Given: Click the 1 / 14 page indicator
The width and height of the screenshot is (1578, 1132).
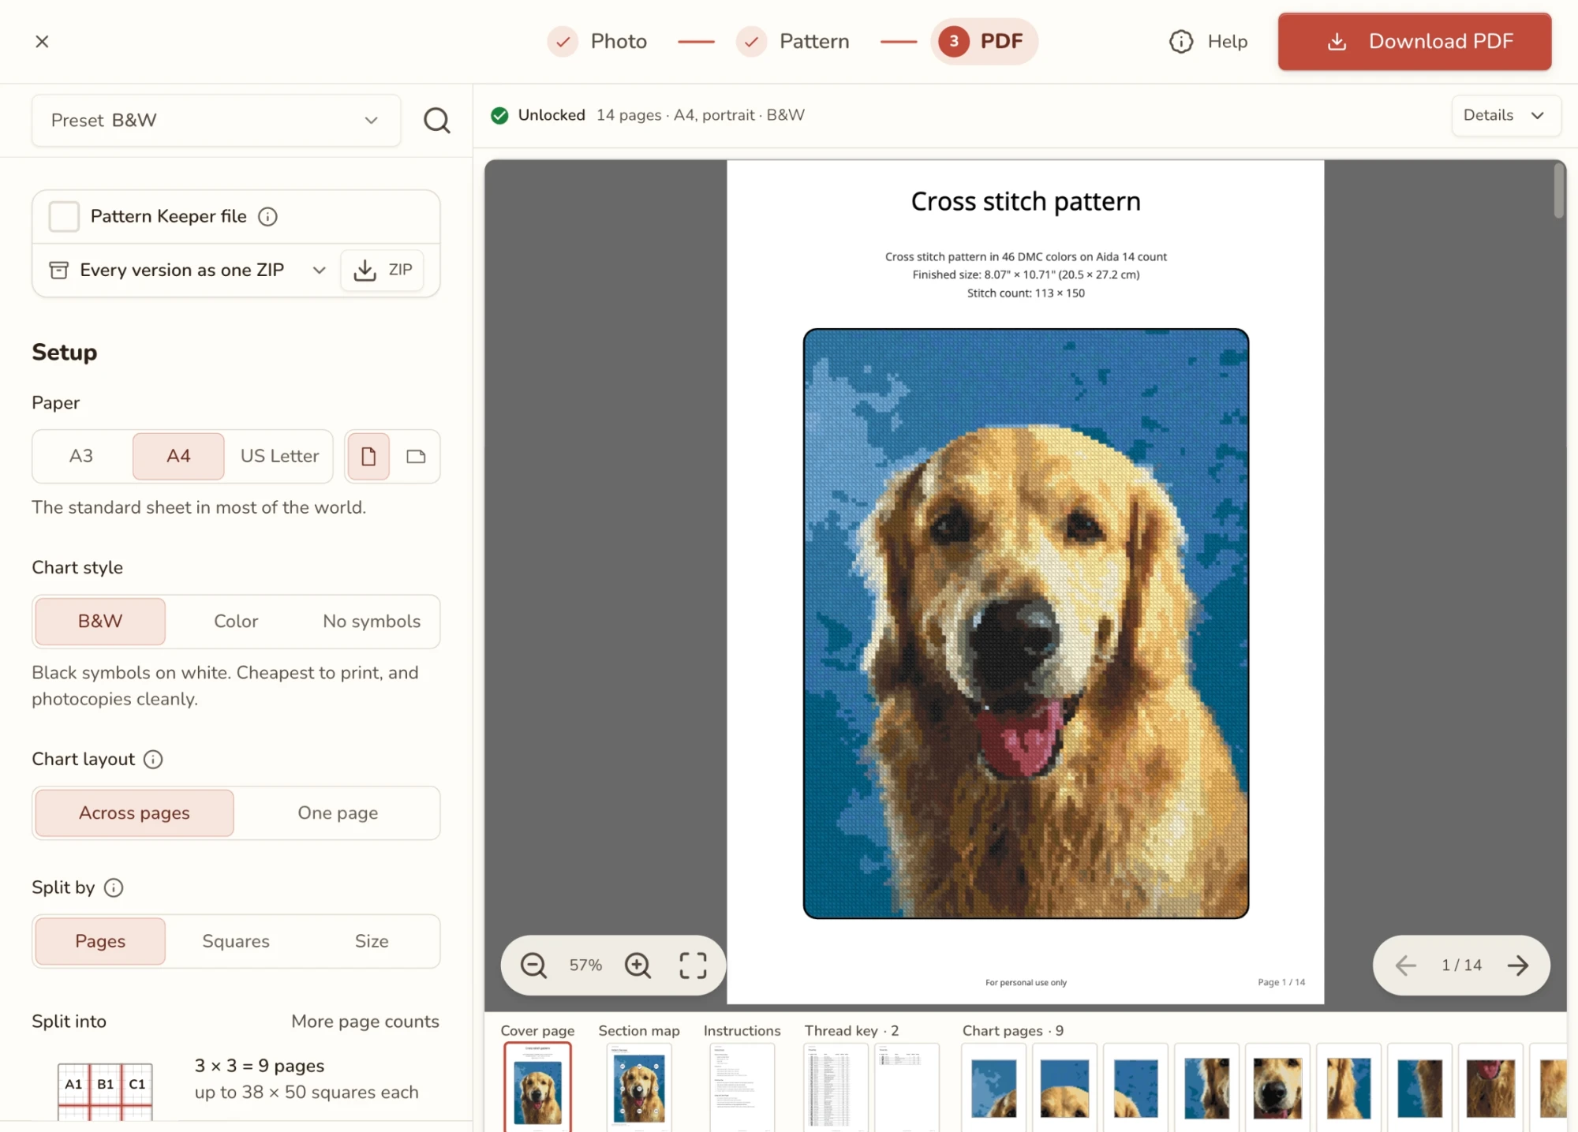Looking at the screenshot, I should [1461, 965].
